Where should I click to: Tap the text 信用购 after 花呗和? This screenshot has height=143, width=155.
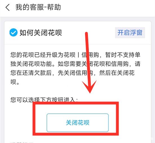tap(120, 64)
